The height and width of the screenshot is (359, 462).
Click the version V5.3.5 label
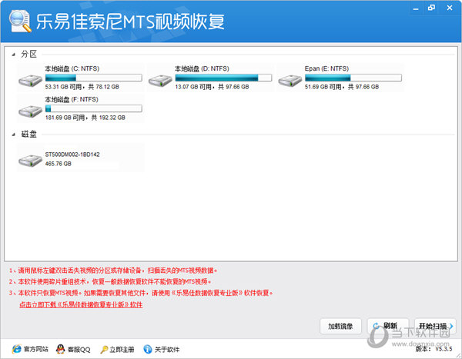[x=434, y=349]
